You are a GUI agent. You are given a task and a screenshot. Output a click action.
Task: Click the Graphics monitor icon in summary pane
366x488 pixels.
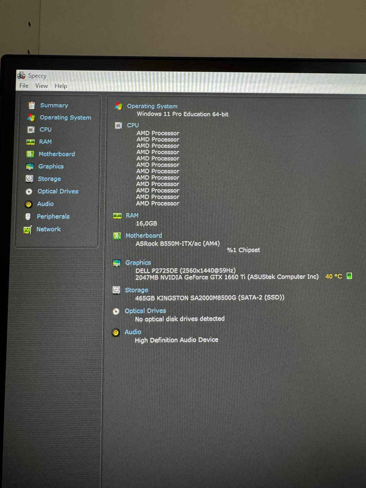click(x=117, y=263)
